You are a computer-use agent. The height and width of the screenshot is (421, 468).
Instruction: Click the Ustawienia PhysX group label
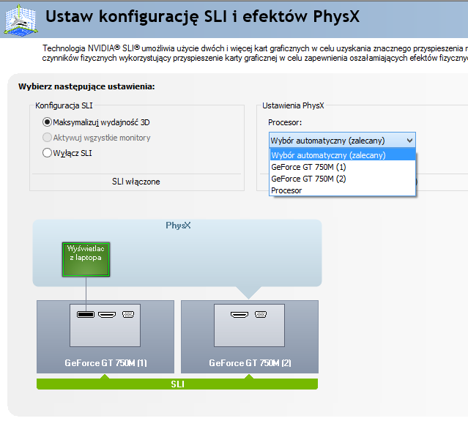293,105
